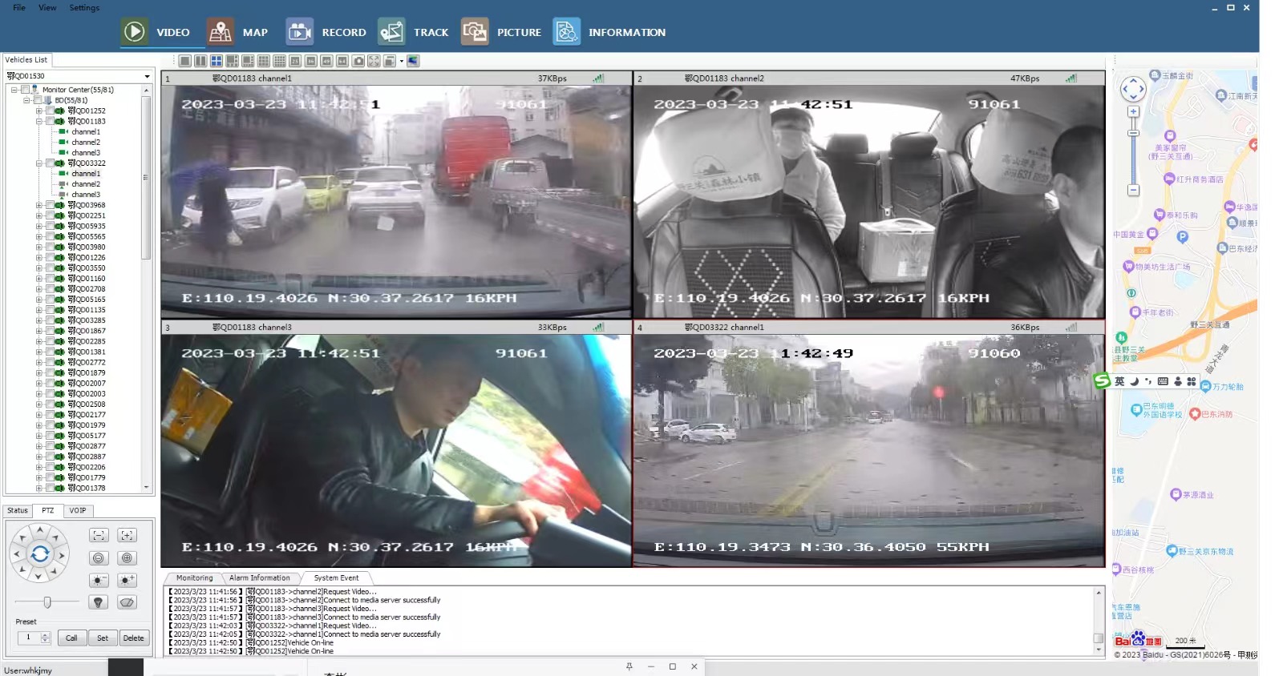1283x676 pixels.
Task: Turn on PTZ light bulb
Action: click(99, 602)
